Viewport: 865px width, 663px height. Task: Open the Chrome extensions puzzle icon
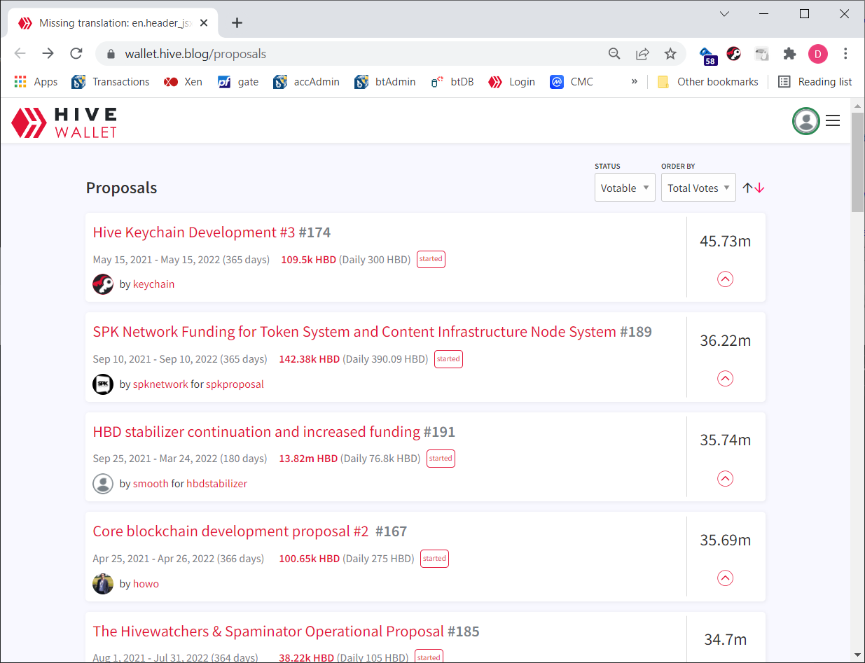pos(789,54)
